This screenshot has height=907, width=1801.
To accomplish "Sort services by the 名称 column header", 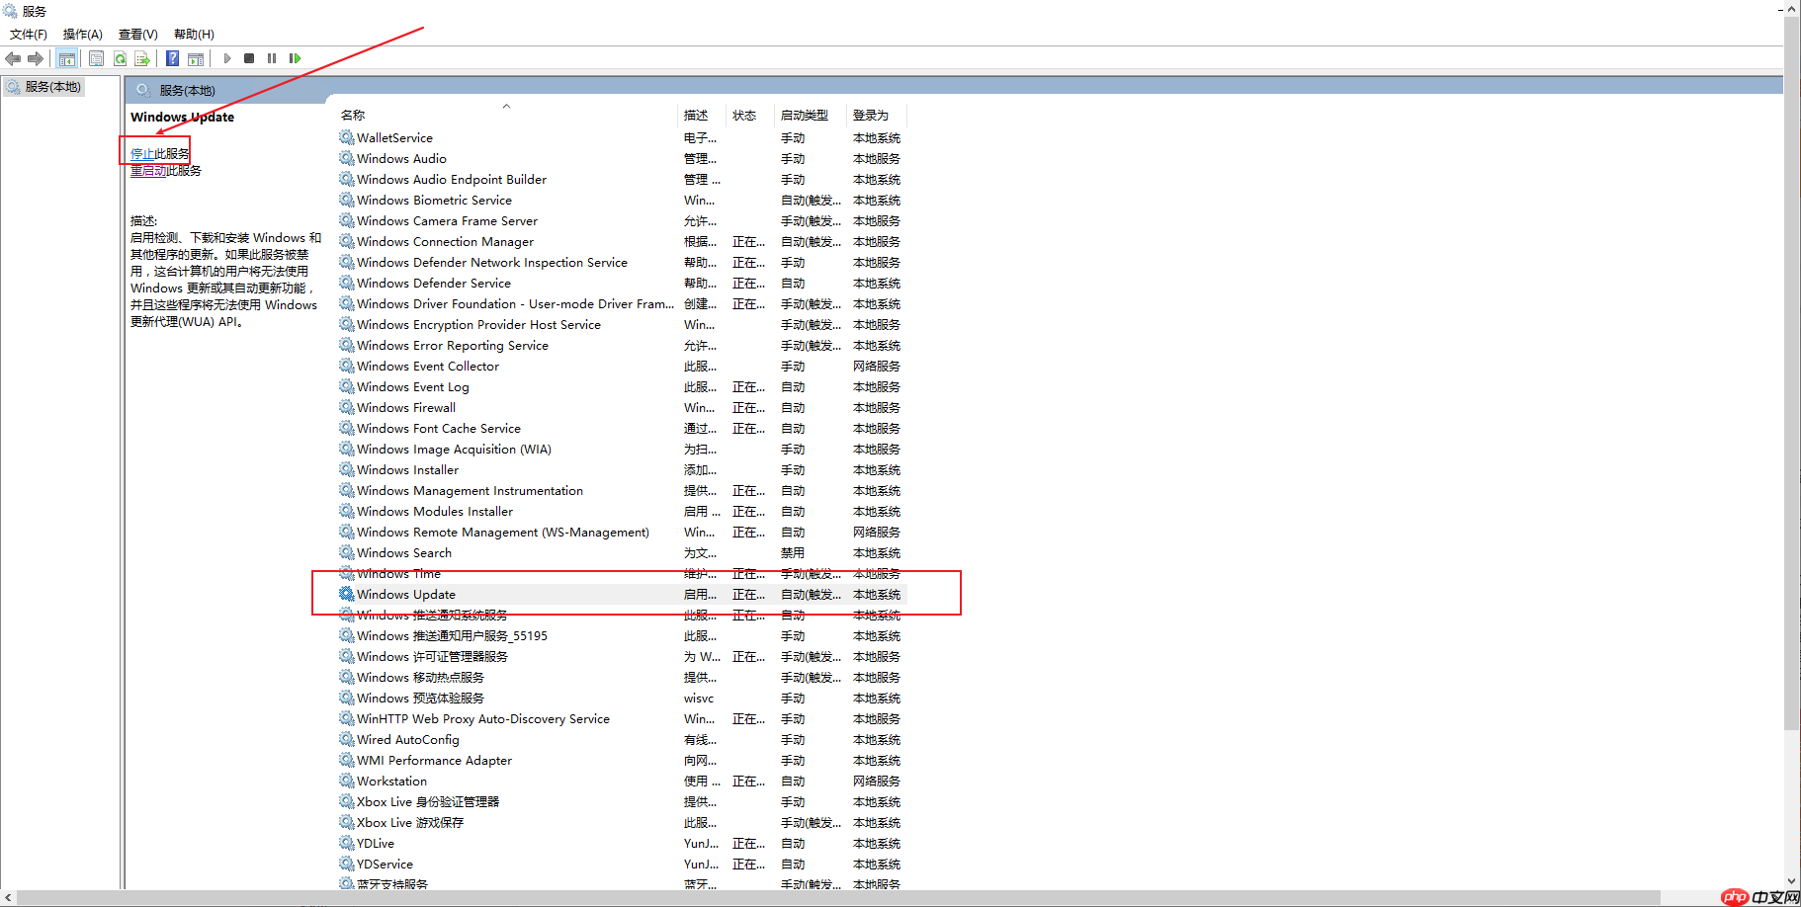I will click(x=353, y=116).
